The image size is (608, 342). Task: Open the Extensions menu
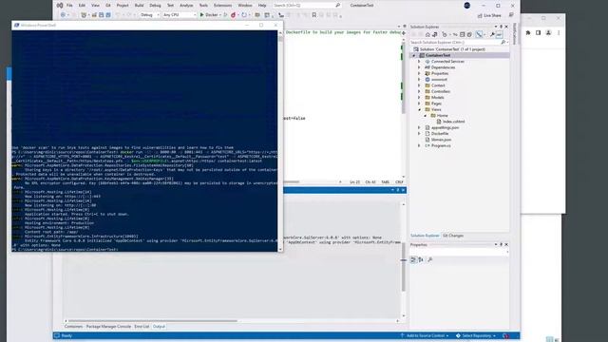[223, 6]
